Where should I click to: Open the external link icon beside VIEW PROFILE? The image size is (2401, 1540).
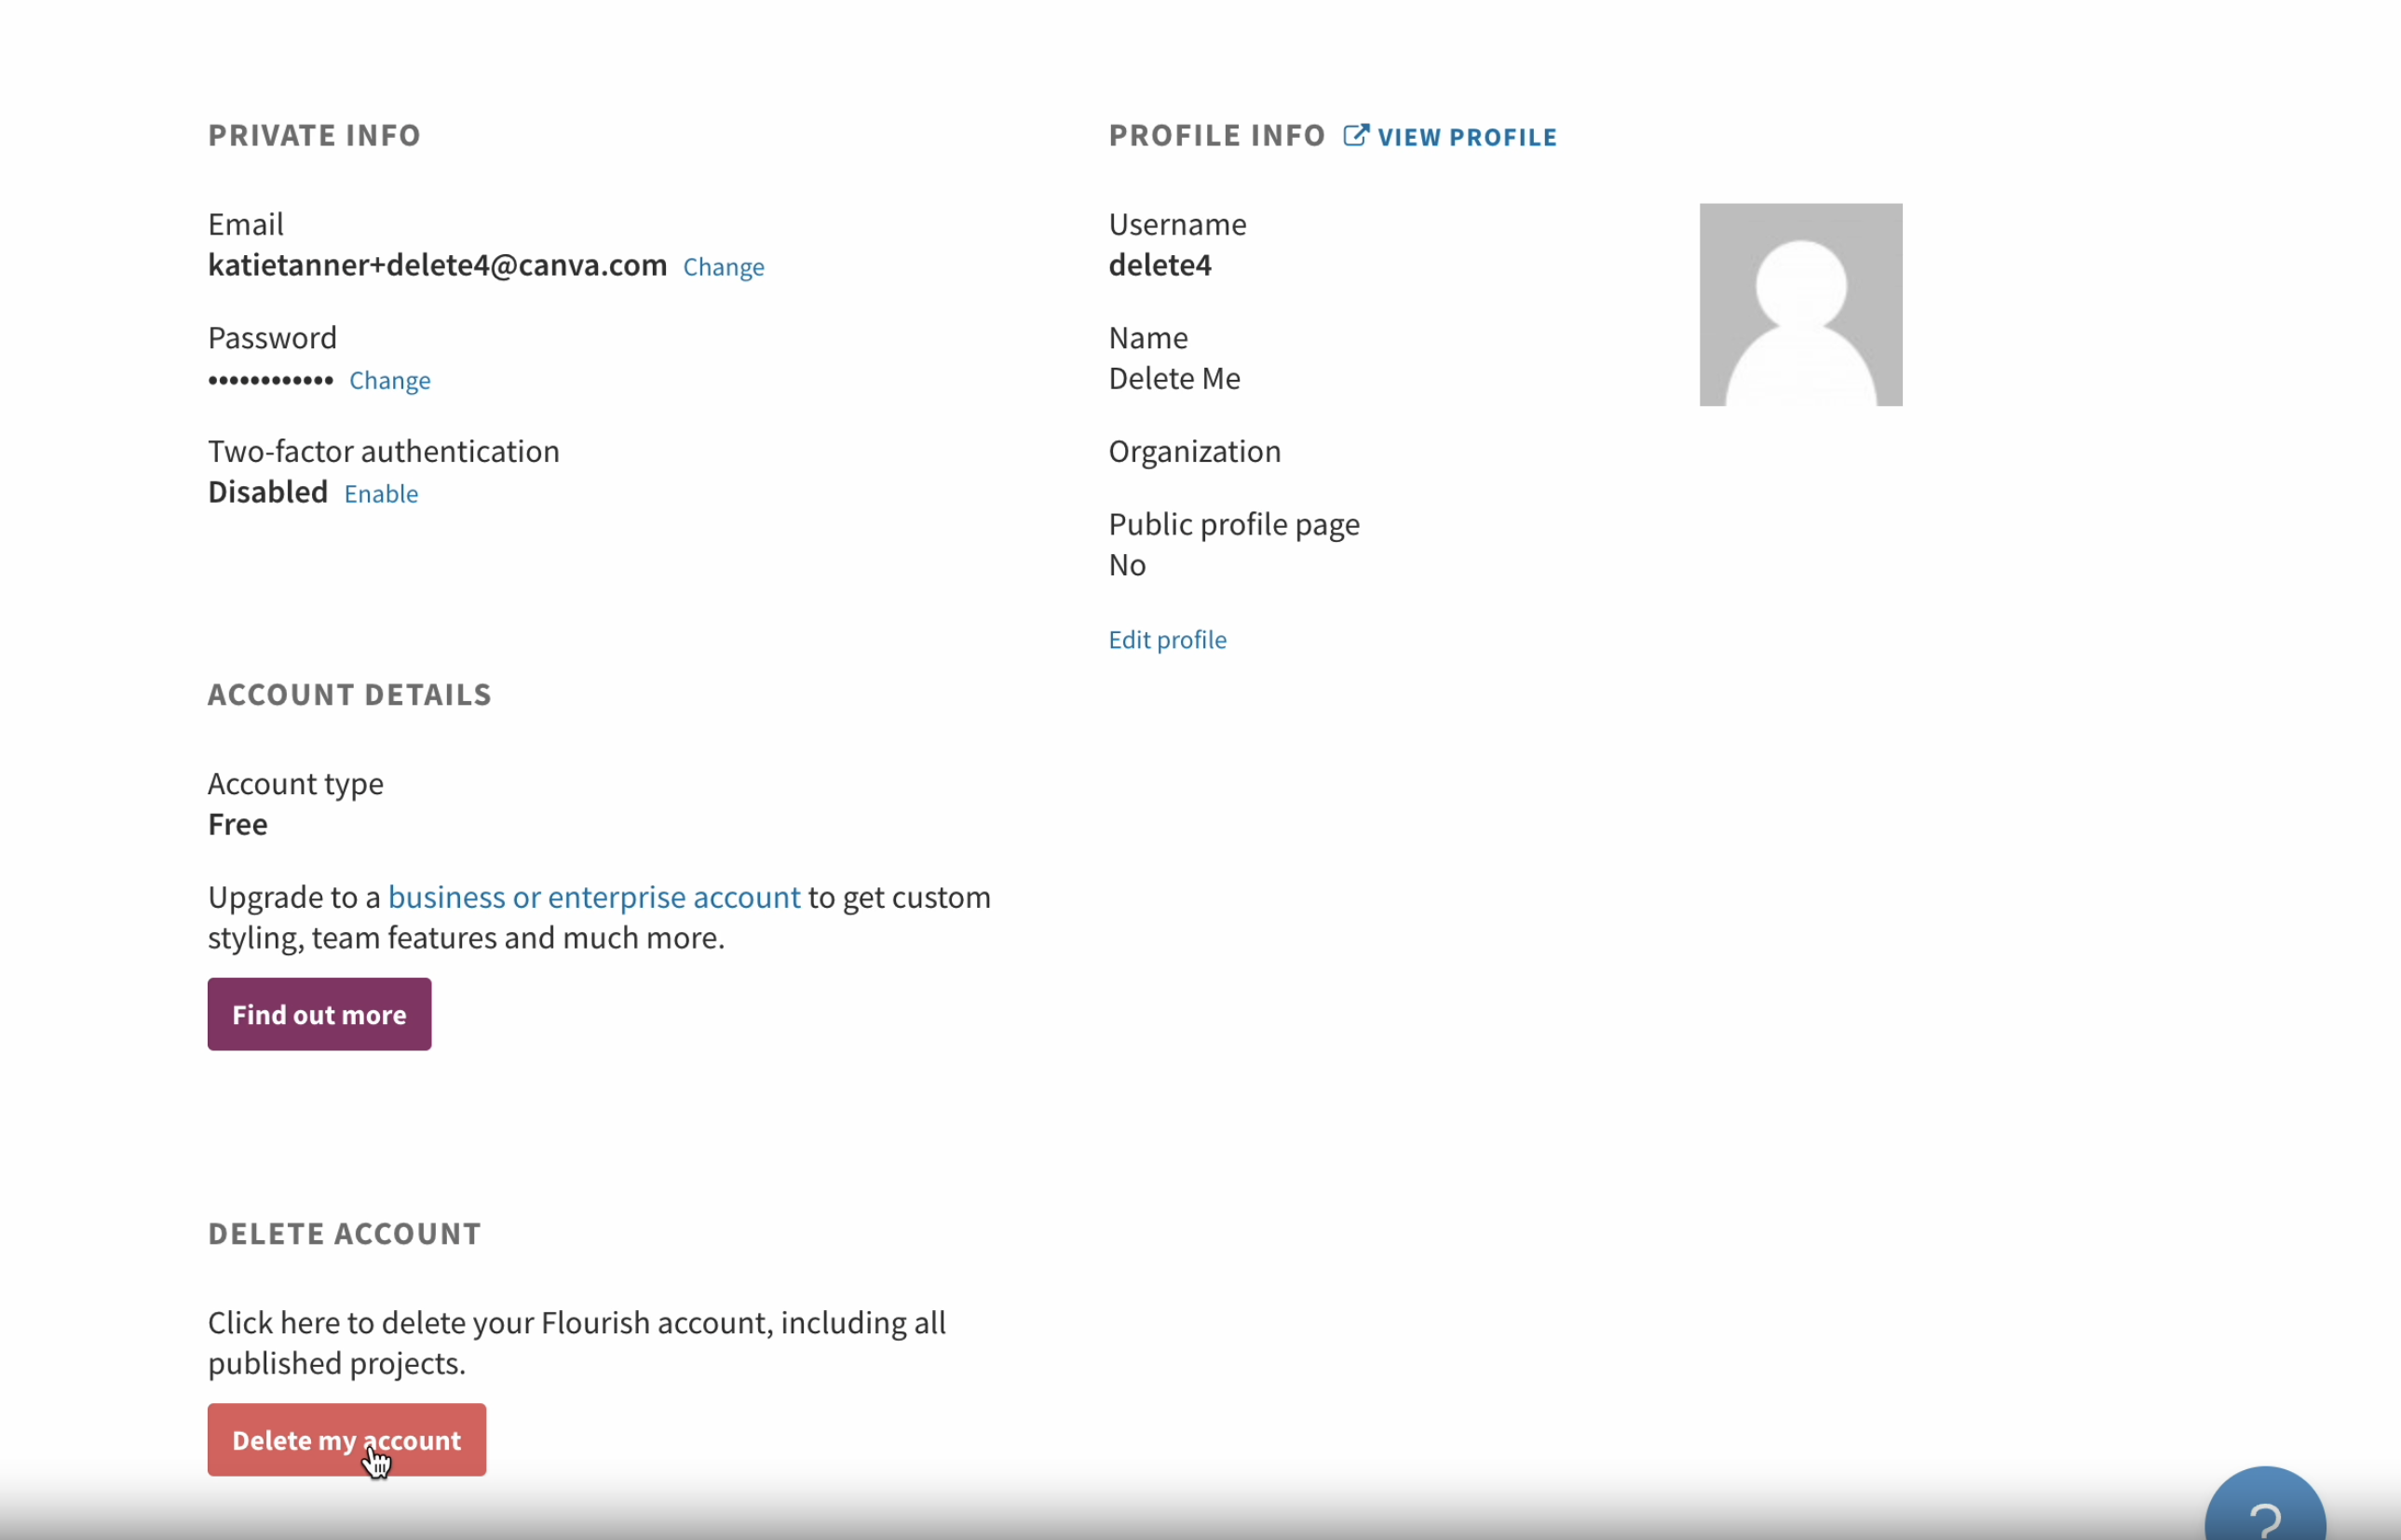[1355, 135]
